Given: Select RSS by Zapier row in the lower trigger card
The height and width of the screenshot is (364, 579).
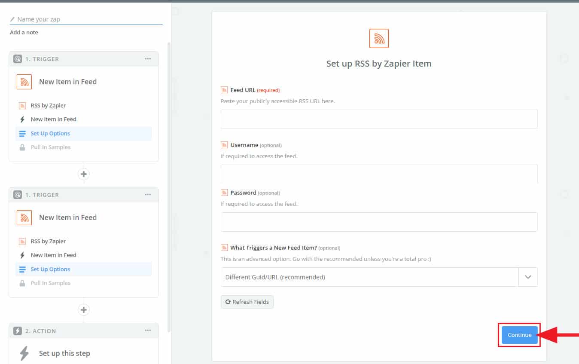Looking at the screenshot, I should (x=84, y=241).
